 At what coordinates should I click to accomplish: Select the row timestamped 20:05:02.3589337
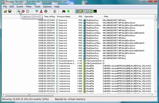78,51
